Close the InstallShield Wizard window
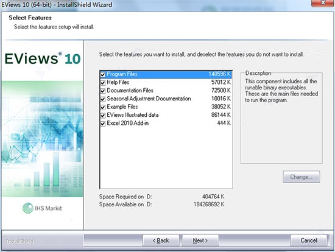335x252 pixels. [323, 3]
